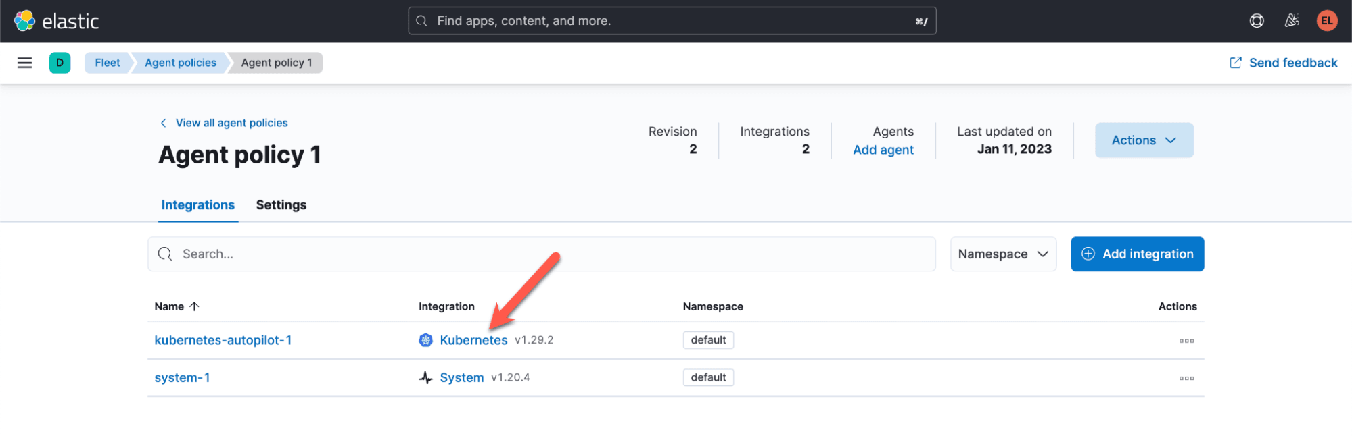Open actions menu for system-1 row
The width and height of the screenshot is (1352, 438).
[1186, 378]
